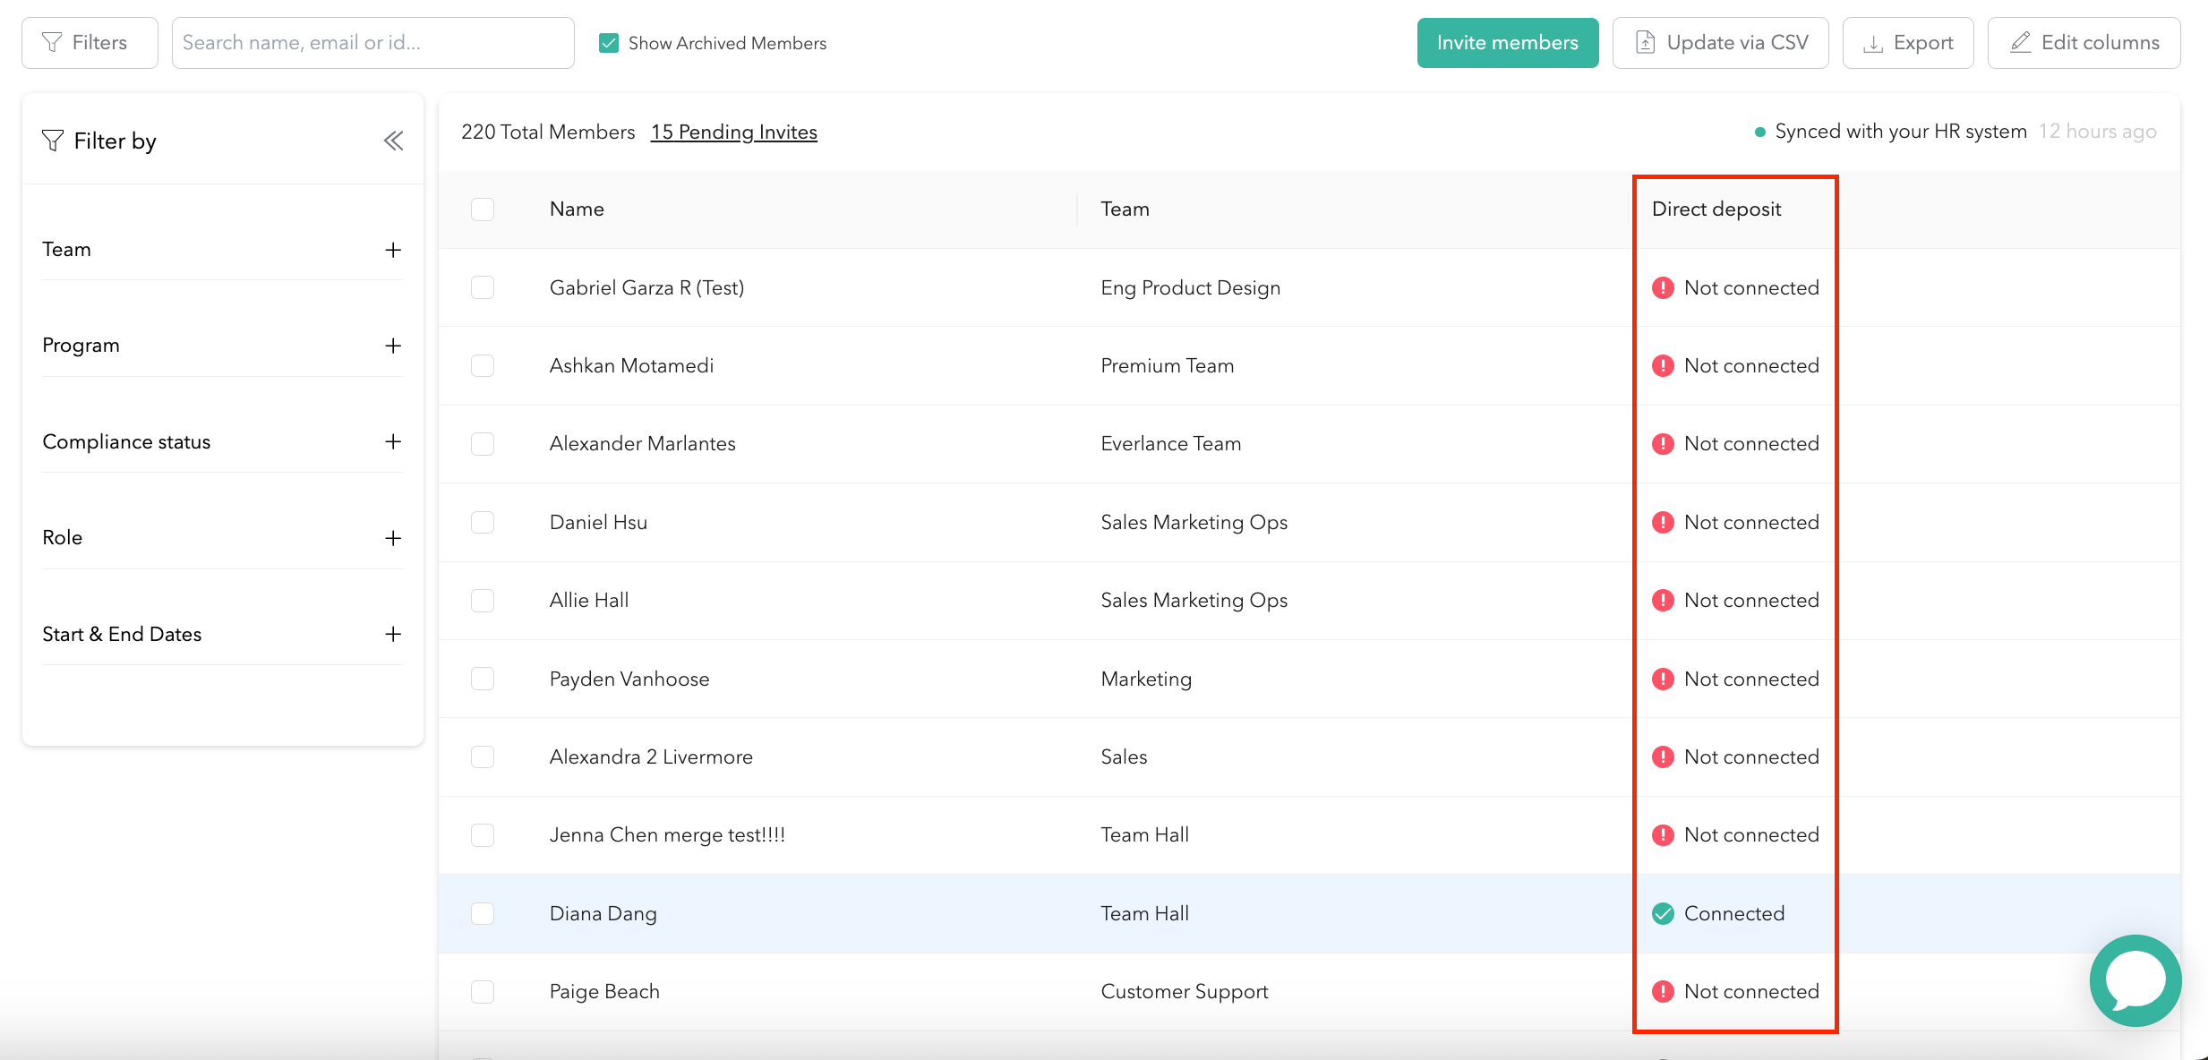Open the 15 Pending Invites link
This screenshot has height=1060, width=2208.
[x=733, y=132]
